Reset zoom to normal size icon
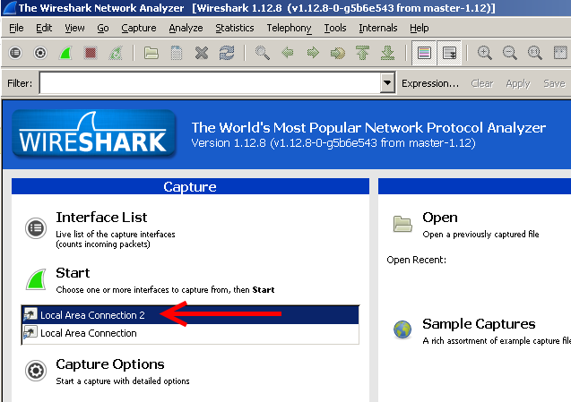 [535, 53]
